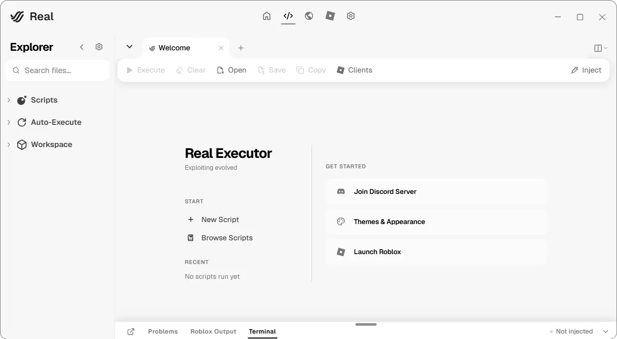The height and width of the screenshot is (339, 617).
Task: Click the book icon beside Browse Scripts
Action: coord(191,238)
